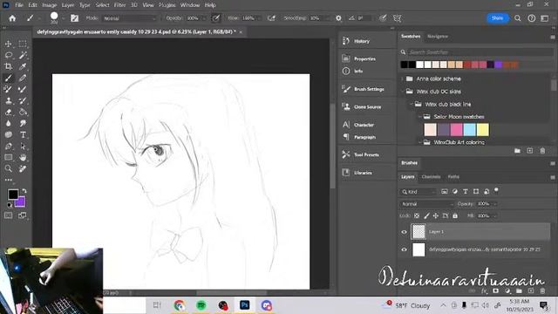Select the Rectangle shape tool

coord(8,157)
